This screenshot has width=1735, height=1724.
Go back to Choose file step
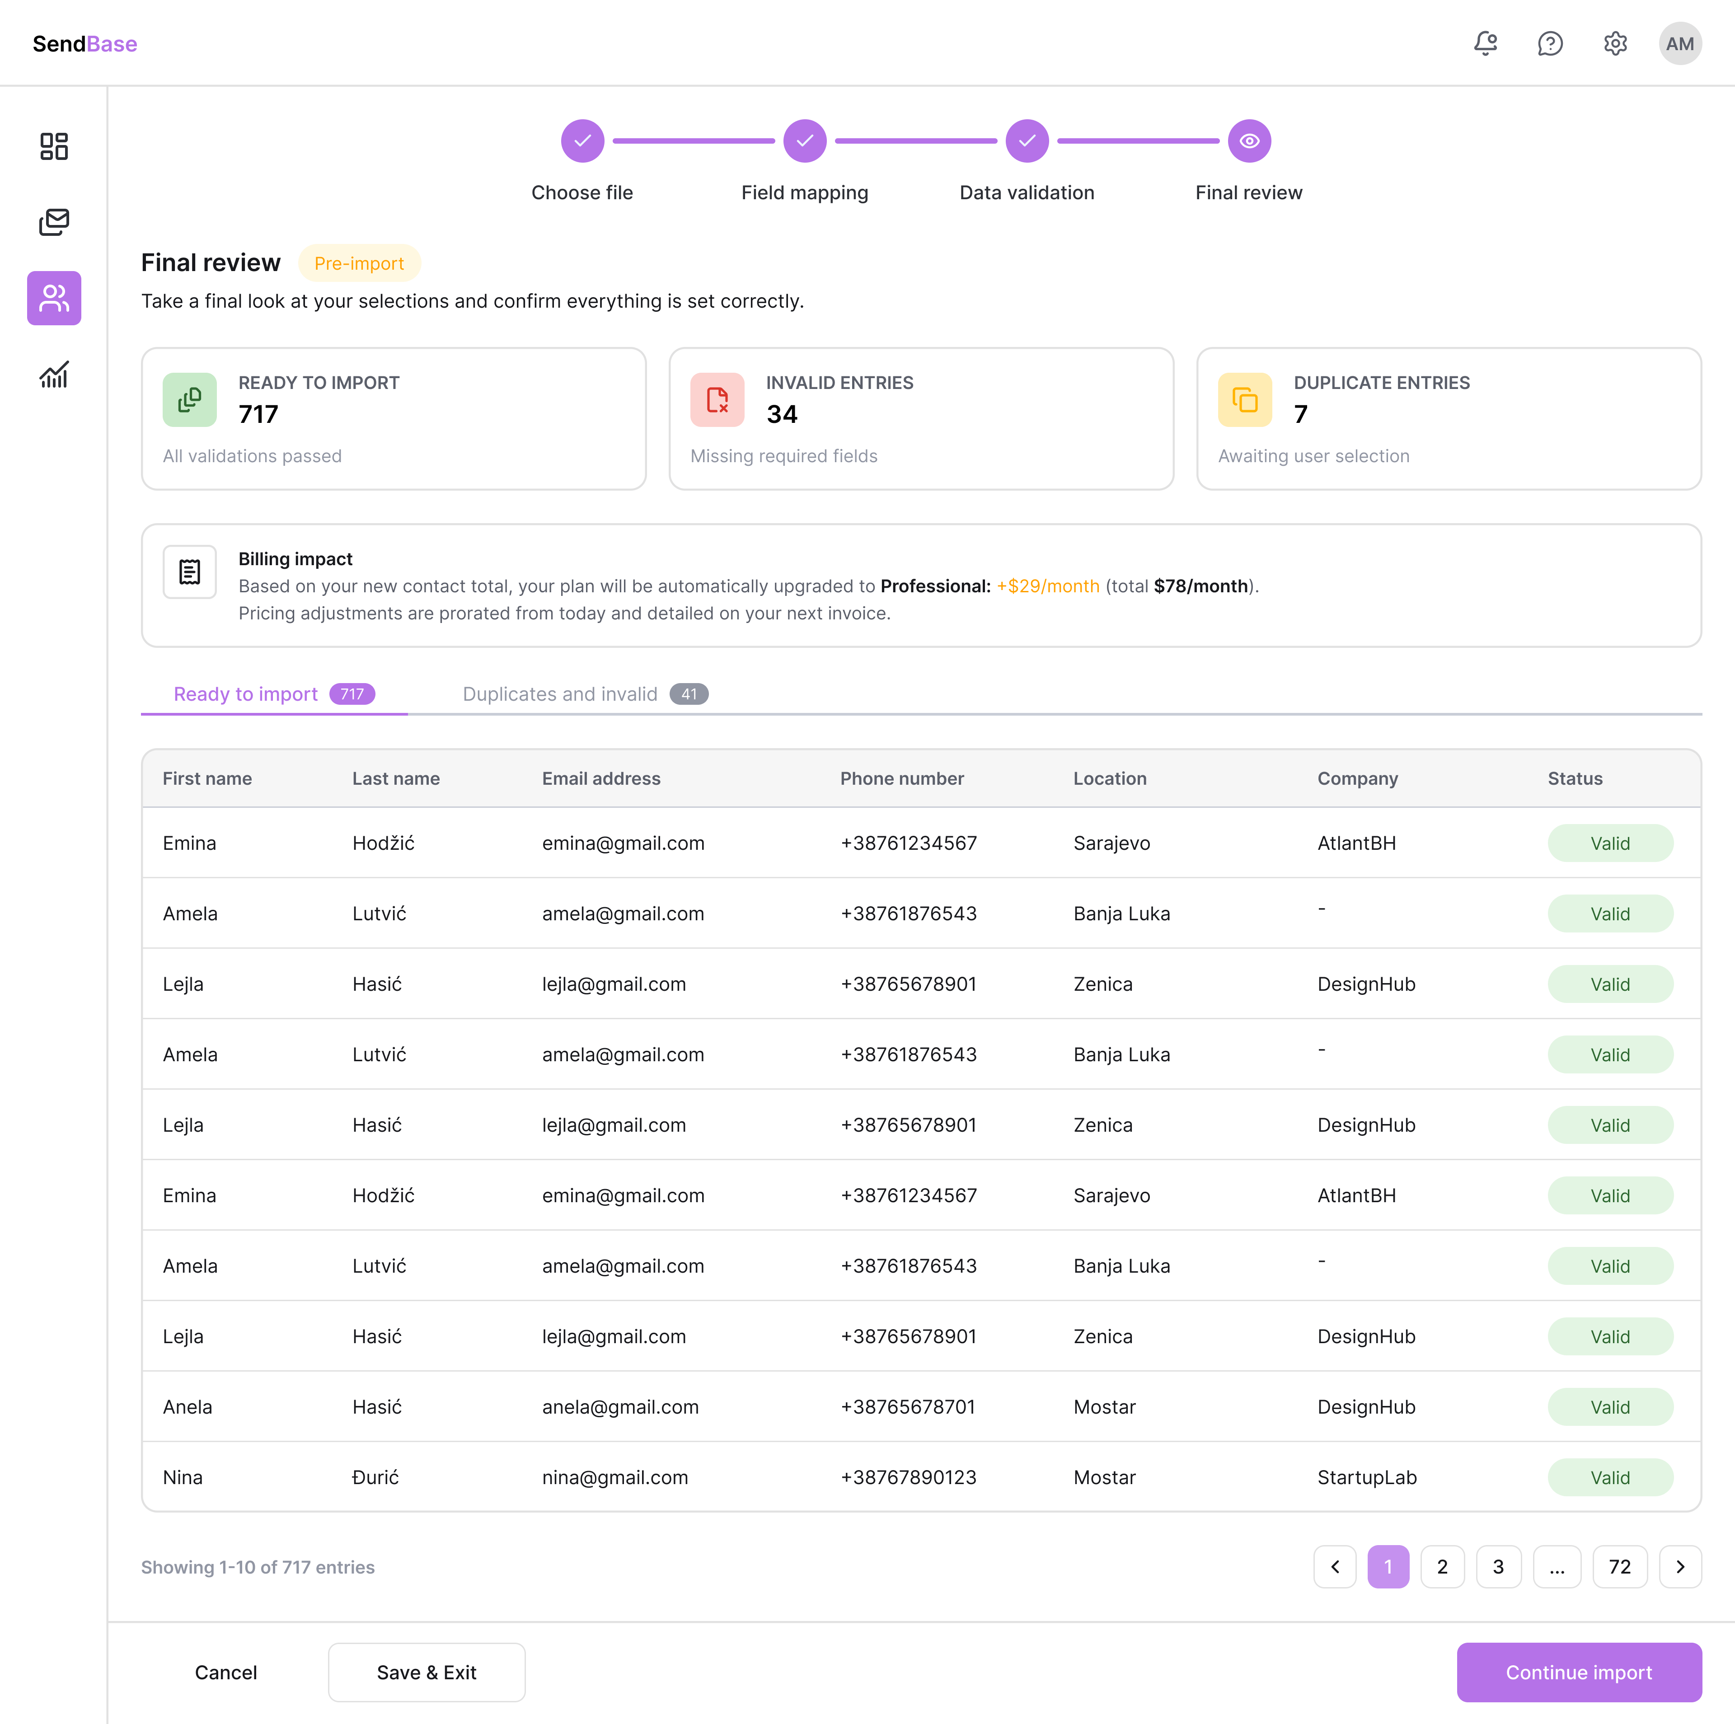click(x=582, y=141)
